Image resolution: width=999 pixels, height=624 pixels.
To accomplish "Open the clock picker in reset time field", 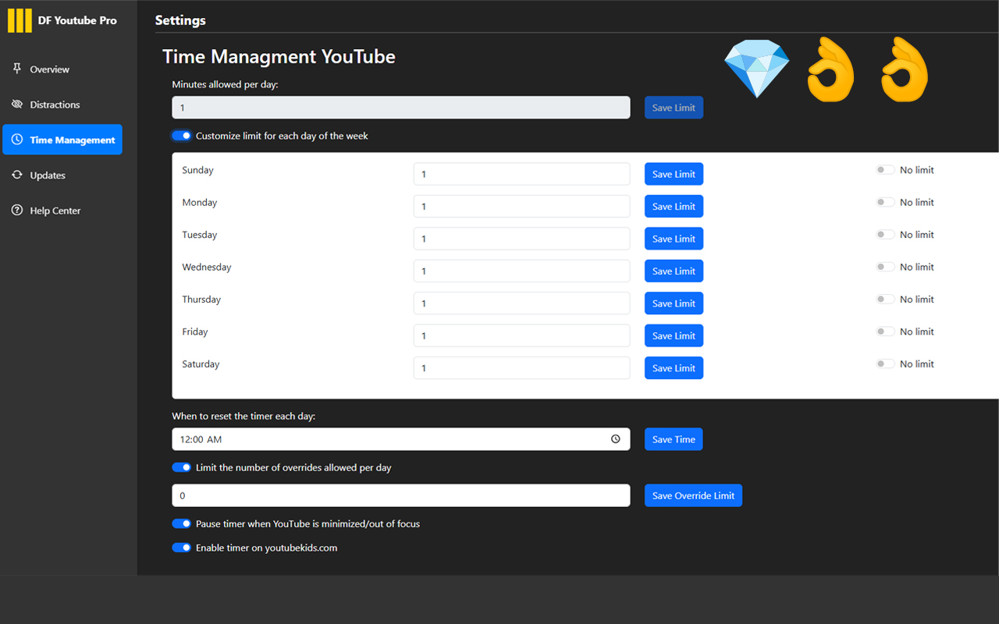I will tap(616, 439).
